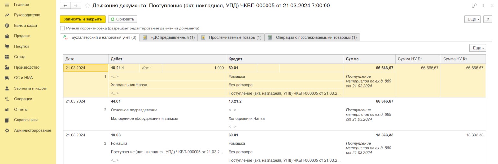Select credit account cell 10.21.2
This screenshot has width=498, height=164.
click(x=235, y=101)
